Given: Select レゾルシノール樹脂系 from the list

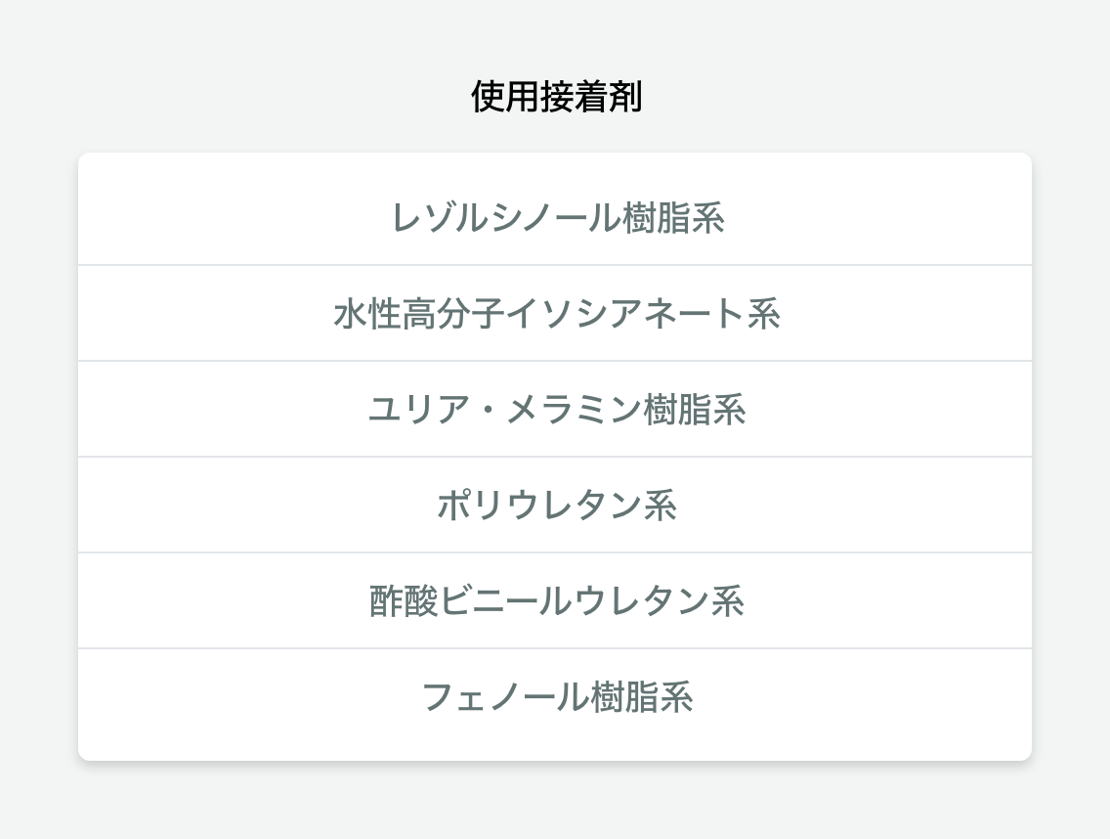Looking at the screenshot, I should (555, 217).
